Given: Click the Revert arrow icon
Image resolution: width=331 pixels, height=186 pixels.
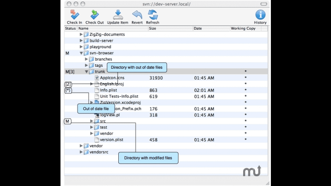Looking at the screenshot, I should [137, 15].
